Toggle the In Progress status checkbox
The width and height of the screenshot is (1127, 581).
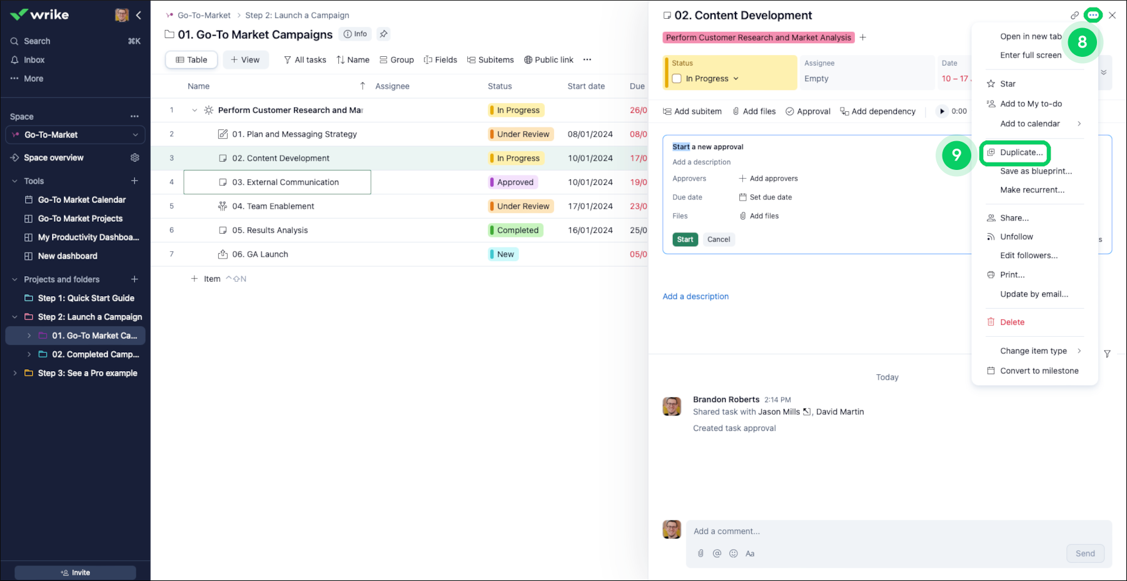coord(677,79)
